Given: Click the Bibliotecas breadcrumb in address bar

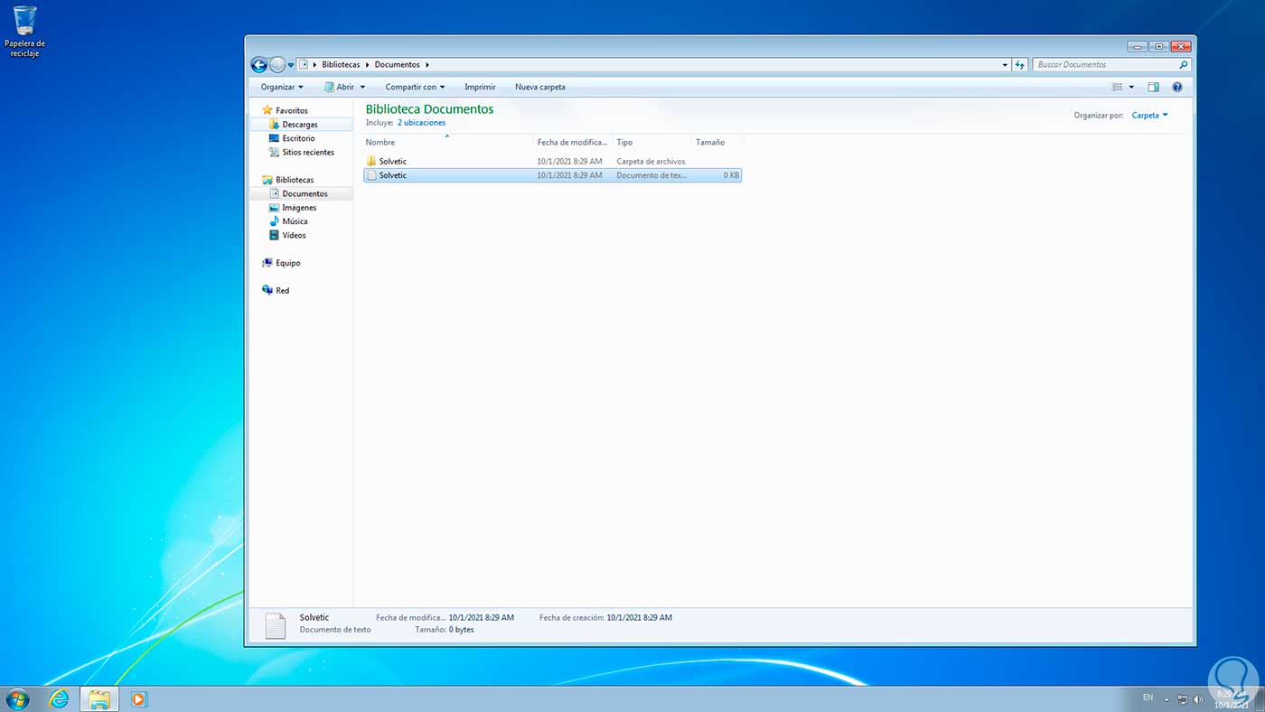Looking at the screenshot, I should (x=341, y=65).
